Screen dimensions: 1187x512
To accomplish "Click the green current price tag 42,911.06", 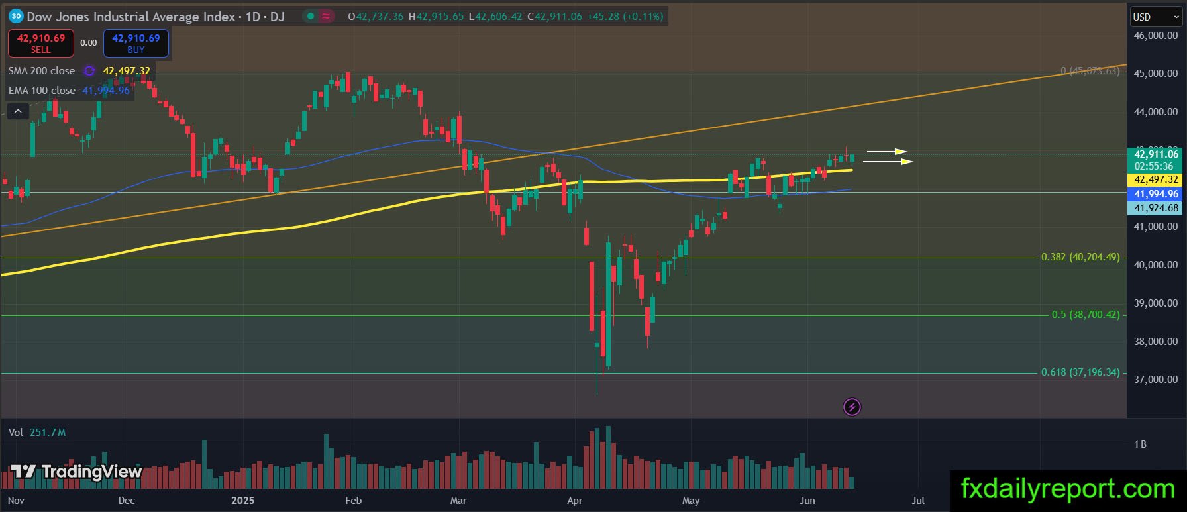I will pos(1156,154).
